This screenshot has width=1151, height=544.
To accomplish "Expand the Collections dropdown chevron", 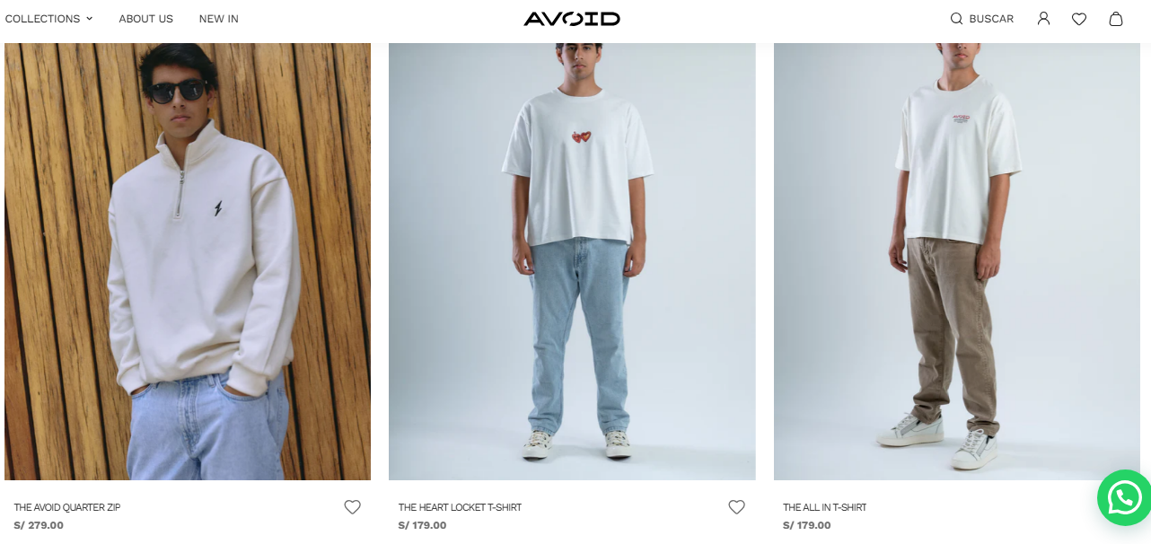I will pos(89,19).
